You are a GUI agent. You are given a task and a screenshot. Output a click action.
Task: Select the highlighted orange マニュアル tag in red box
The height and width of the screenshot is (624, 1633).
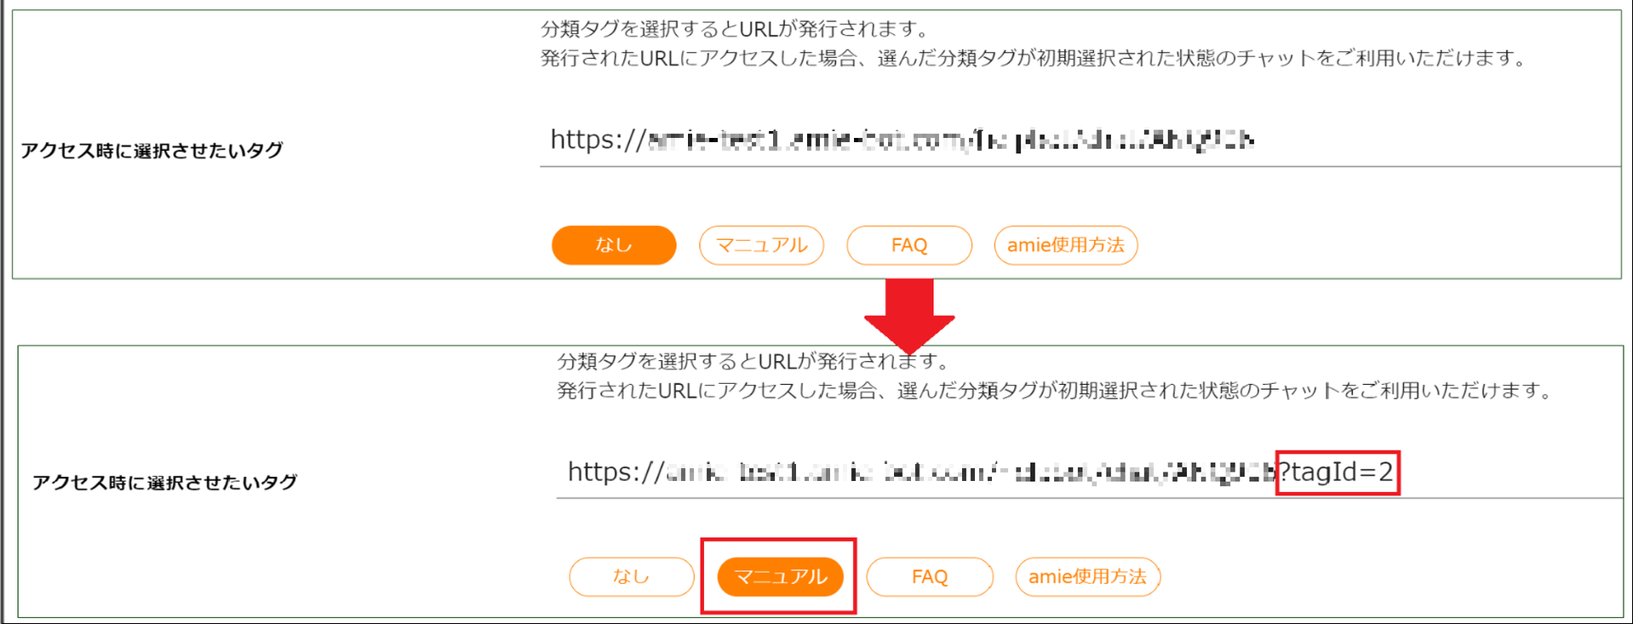click(x=780, y=576)
